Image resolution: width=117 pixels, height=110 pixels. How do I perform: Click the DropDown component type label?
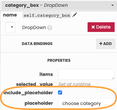[34, 27]
